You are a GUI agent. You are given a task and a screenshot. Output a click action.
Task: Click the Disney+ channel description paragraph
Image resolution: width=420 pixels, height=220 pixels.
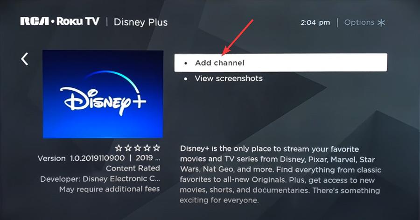(x=280, y=174)
